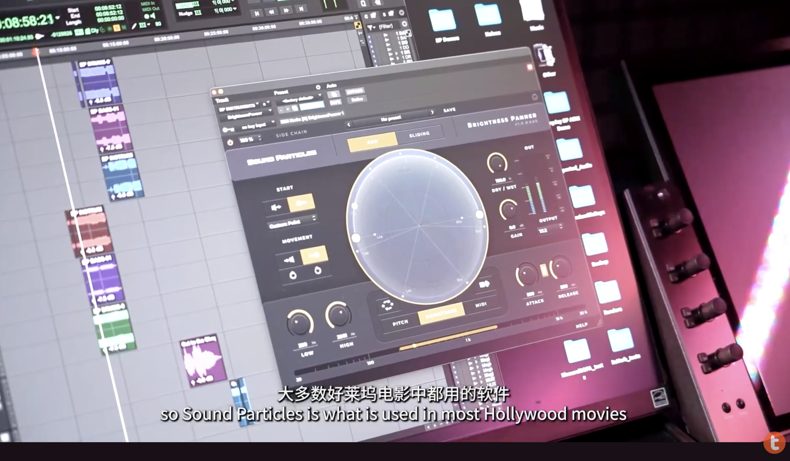Select the left Movement speaker icon
Image resolution: width=790 pixels, height=461 pixels.
point(289,260)
